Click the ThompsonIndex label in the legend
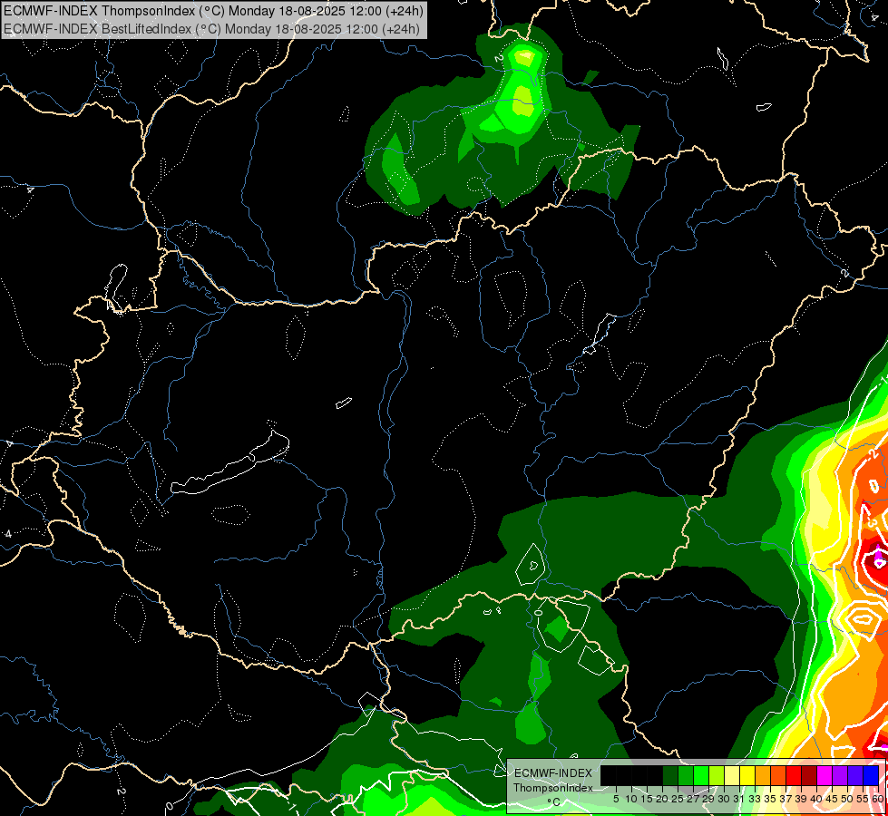The image size is (888, 816). [553, 788]
